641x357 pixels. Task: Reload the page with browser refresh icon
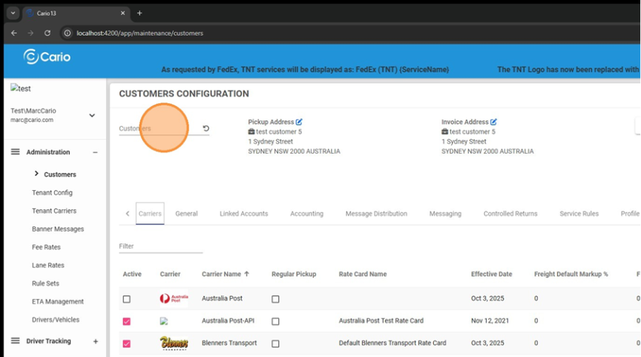coord(47,33)
